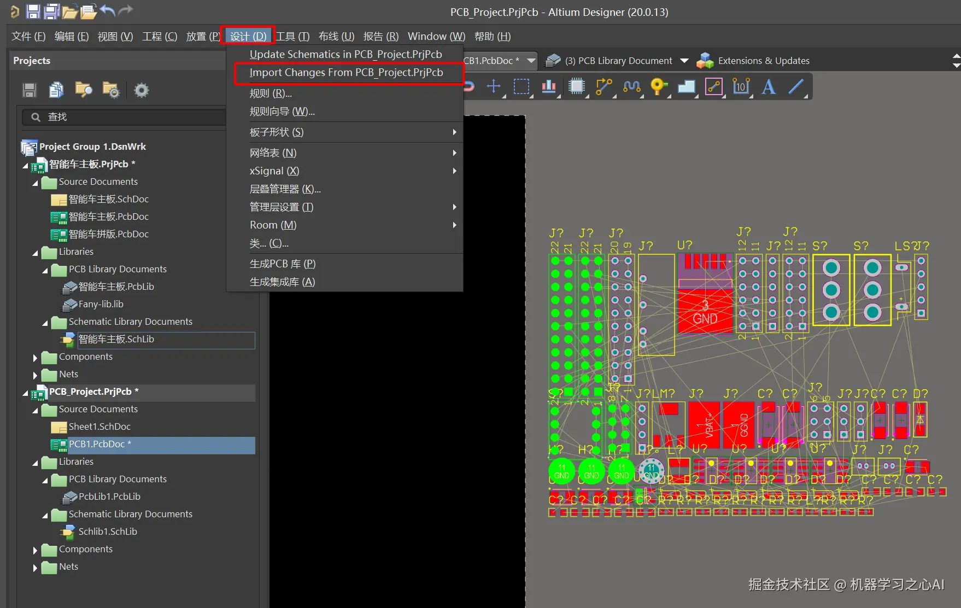The width and height of the screenshot is (961, 608).
Task: Select the Move objects cross tool
Action: click(x=494, y=86)
